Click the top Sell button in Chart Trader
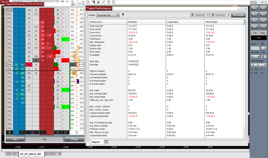 coord(263,8)
